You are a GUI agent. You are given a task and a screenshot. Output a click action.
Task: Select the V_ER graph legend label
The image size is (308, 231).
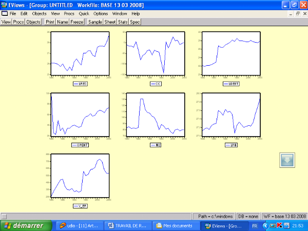(x=81, y=205)
